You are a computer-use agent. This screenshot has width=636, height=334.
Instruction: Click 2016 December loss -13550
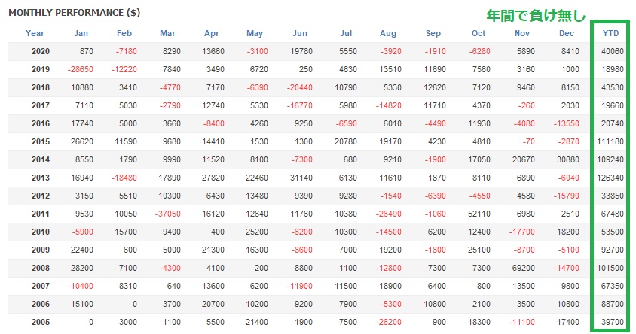tap(566, 123)
